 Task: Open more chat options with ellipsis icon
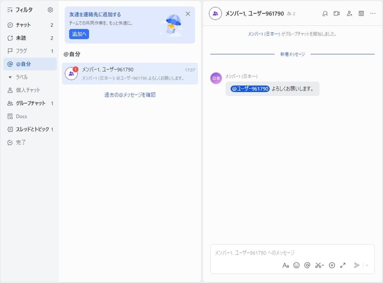[373, 14]
